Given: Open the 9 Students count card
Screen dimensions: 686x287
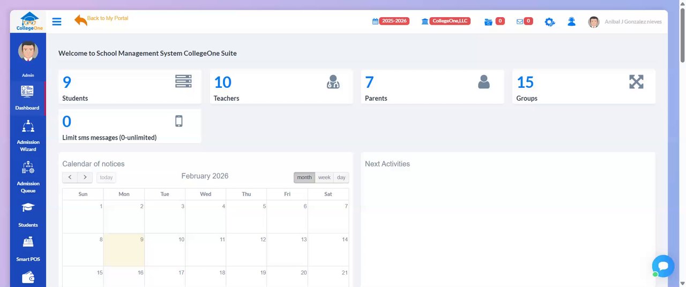Looking at the screenshot, I should point(130,86).
